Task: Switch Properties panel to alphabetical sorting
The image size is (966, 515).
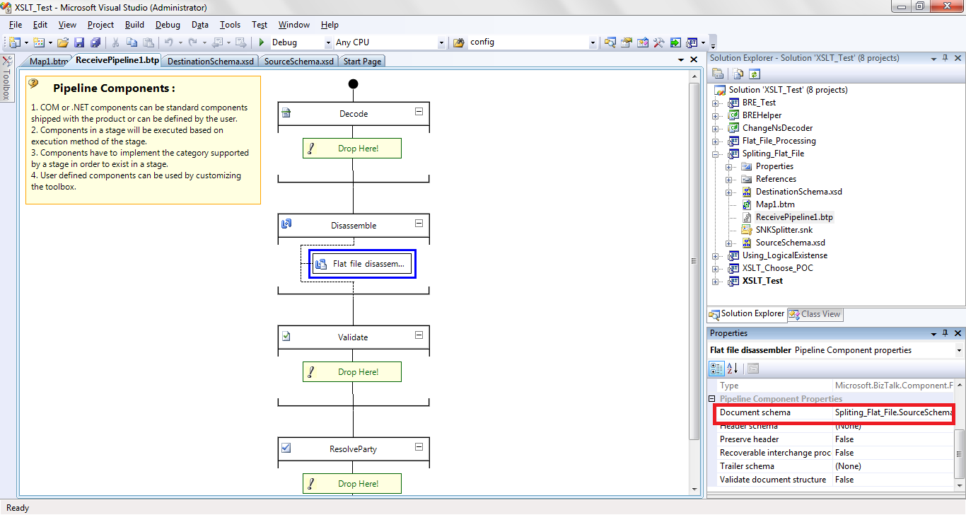Action: [733, 368]
